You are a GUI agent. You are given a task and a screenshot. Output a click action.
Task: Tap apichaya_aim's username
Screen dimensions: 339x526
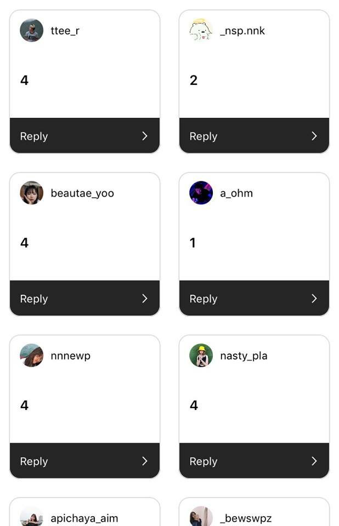(84, 518)
